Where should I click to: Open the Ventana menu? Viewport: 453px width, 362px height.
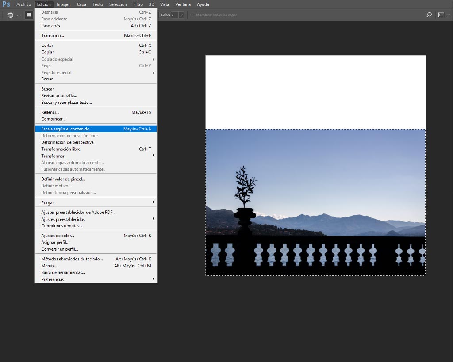coord(183,4)
